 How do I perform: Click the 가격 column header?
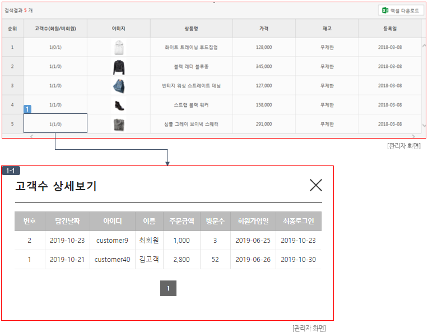pyautogui.click(x=264, y=29)
